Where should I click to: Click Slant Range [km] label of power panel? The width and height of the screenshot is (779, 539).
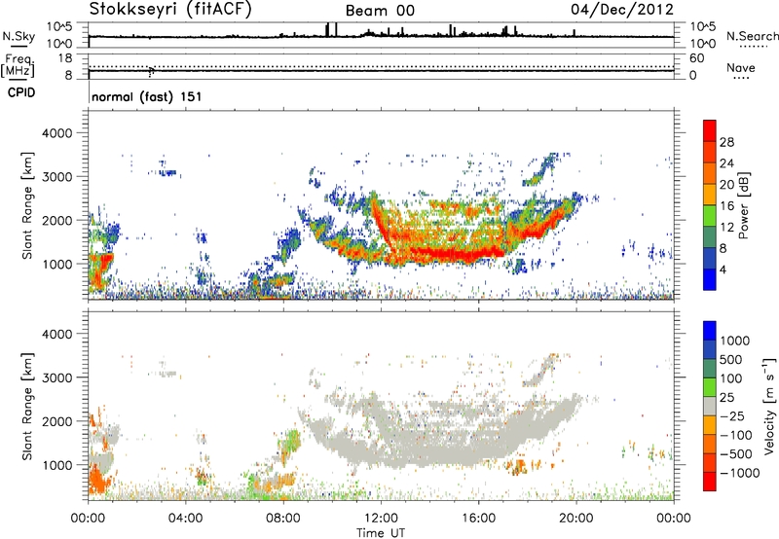pos(27,205)
